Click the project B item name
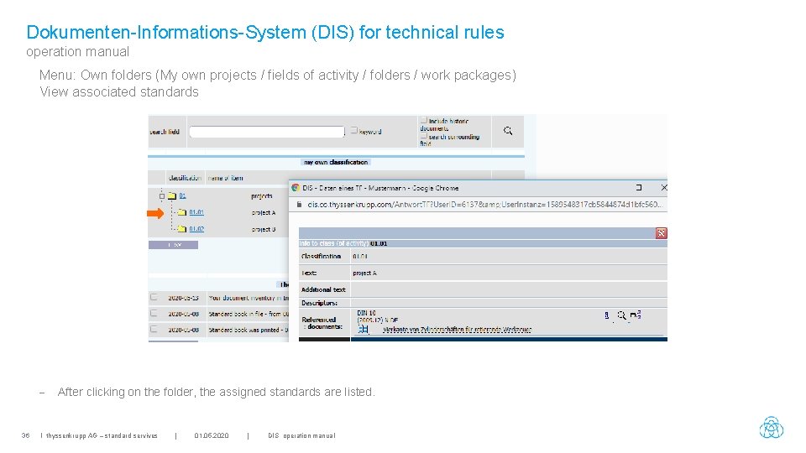Image resolution: width=806 pixels, height=453 pixels. [263, 229]
